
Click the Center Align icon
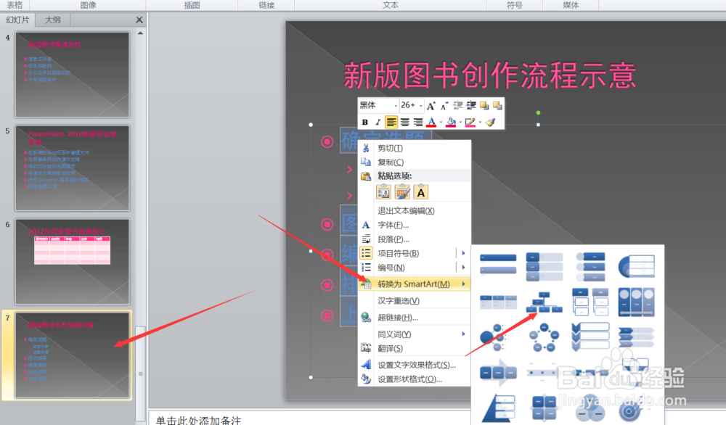pyautogui.click(x=404, y=122)
